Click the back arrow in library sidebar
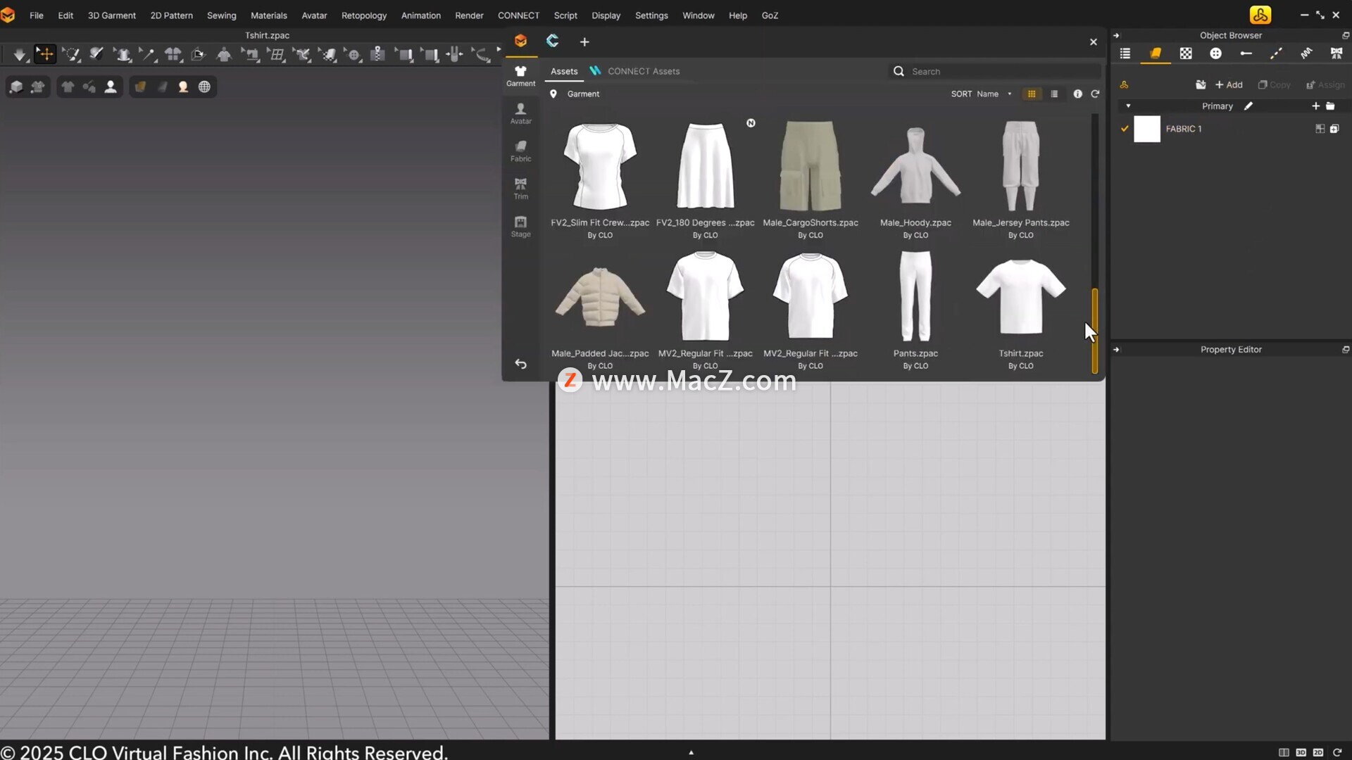Viewport: 1352px width, 760px height. (x=520, y=364)
